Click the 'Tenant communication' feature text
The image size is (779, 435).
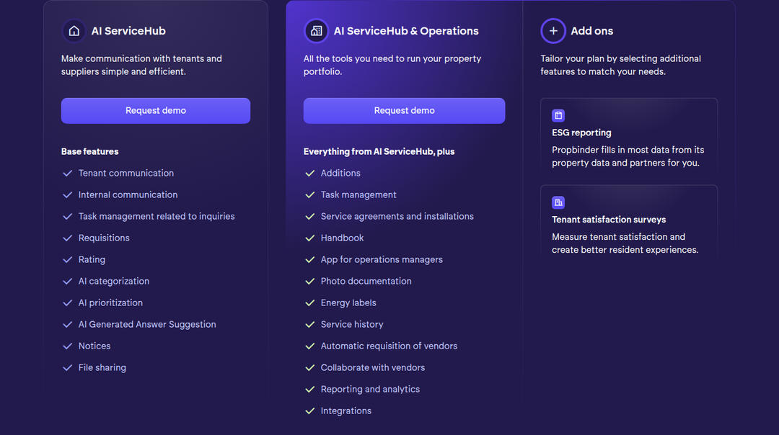click(x=126, y=173)
